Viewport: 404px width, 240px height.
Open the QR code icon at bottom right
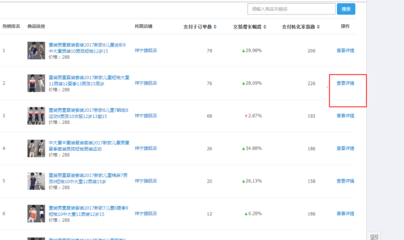click(x=374, y=237)
